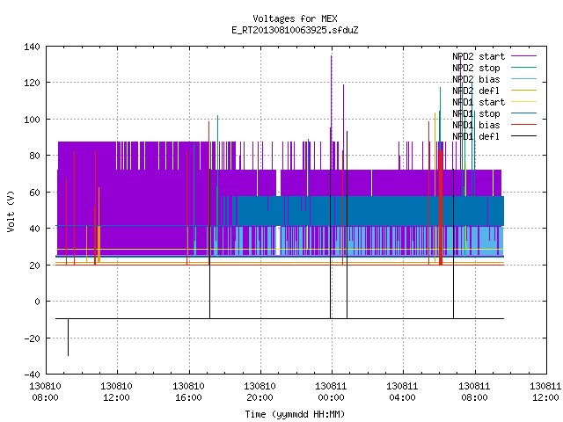Click the chart title Voltages for MEX
The height and width of the screenshot is (422, 563).
(x=295, y=18)
